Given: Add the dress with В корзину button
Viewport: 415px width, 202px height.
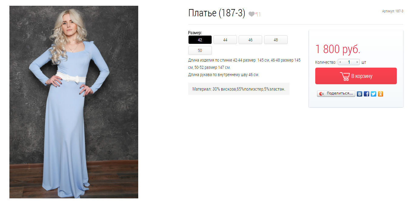Looking at the screenshot, I should pyautogui.click(x=356, y=76).
